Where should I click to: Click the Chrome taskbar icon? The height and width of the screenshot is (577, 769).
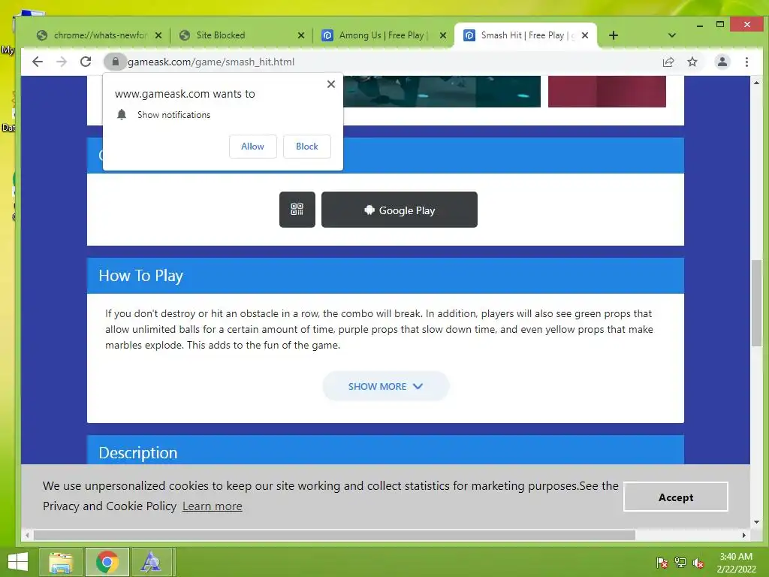[107, 562]
